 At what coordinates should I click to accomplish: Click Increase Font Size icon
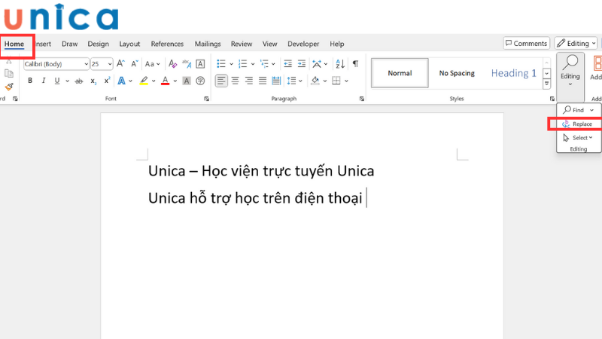(120, 64)
